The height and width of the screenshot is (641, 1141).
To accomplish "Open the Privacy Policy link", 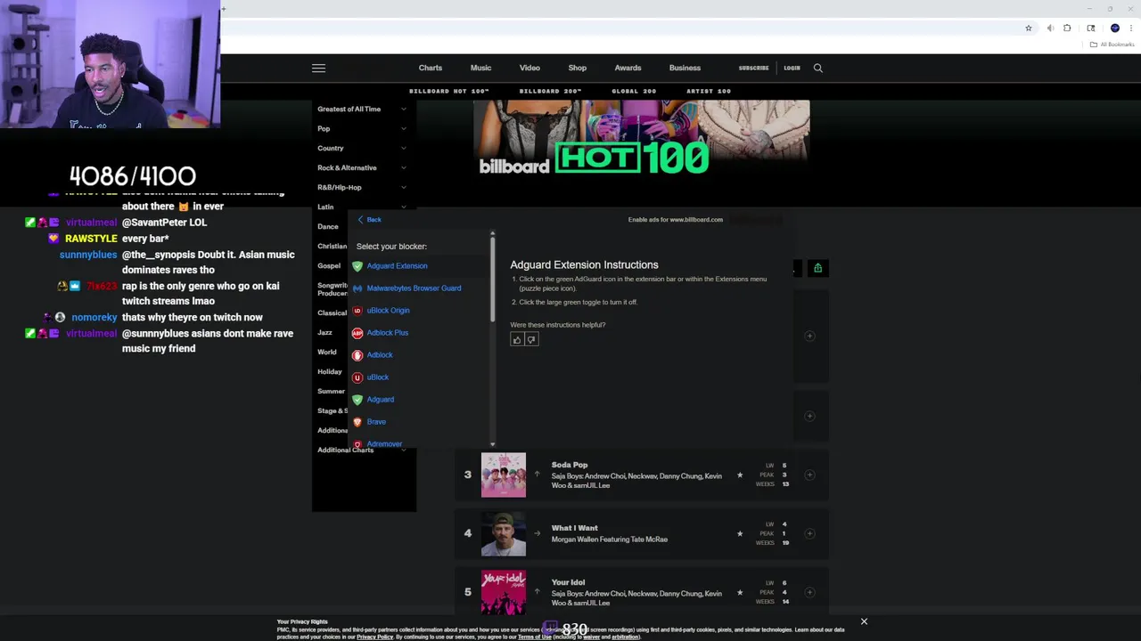I will pyautogui.click(x=374, y=637).
